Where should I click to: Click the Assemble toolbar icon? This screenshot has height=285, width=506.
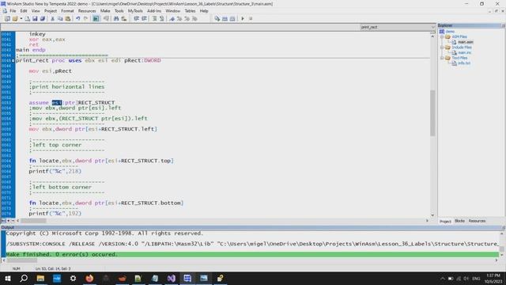point(217,19)
